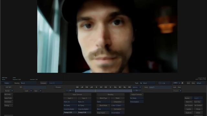
Task: Click the Batch FX button
Action: pos(189,102)
